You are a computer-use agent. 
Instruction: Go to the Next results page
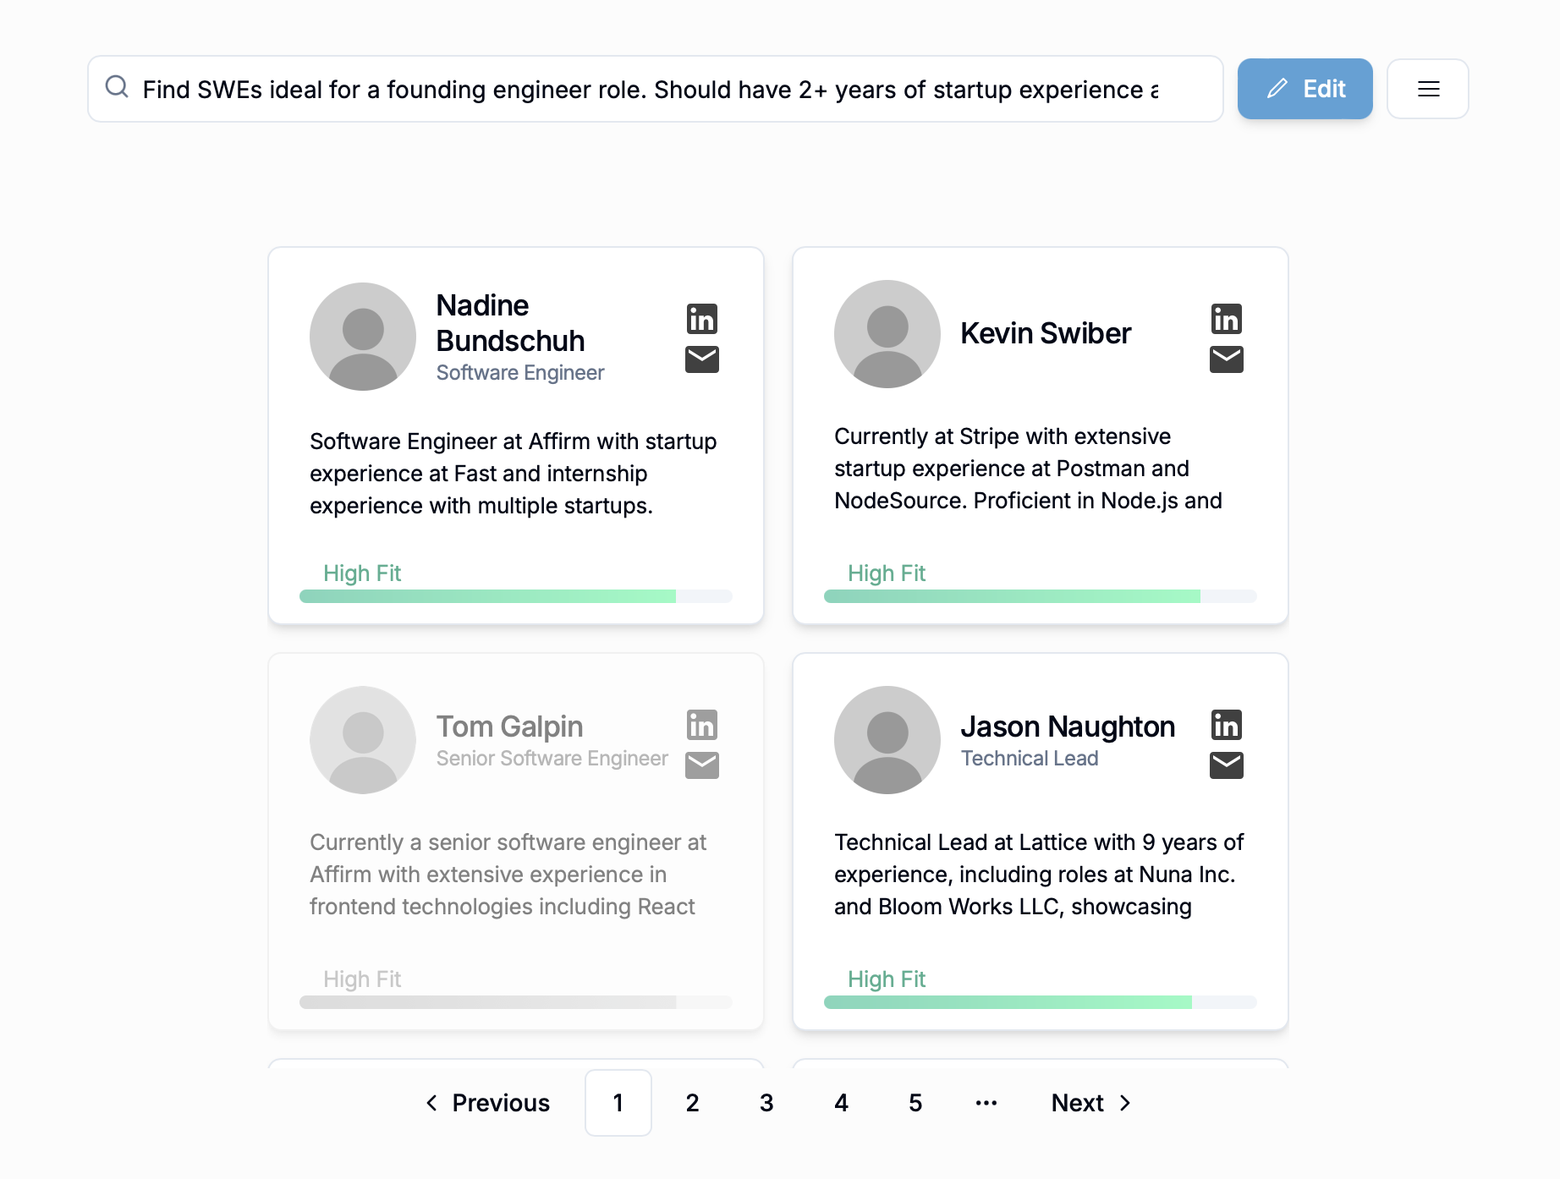pos(1090,1103)
